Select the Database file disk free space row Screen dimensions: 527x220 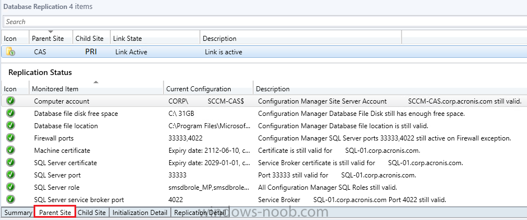[263, 114]
